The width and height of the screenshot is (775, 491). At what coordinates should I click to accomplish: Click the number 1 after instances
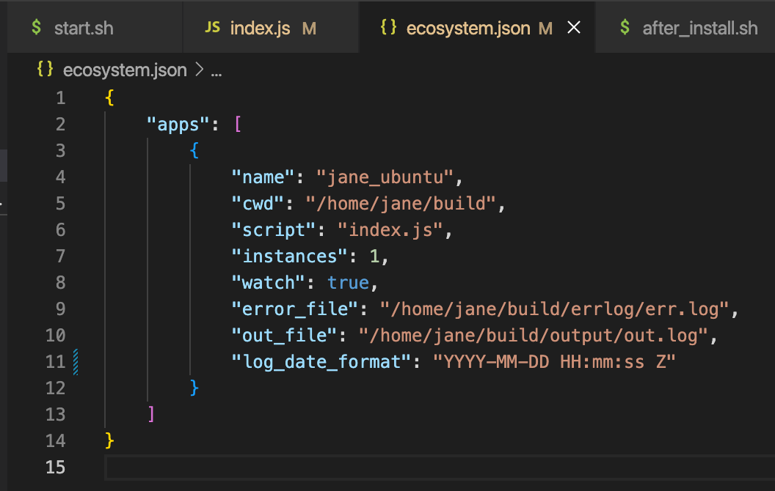tap(374, 256)
